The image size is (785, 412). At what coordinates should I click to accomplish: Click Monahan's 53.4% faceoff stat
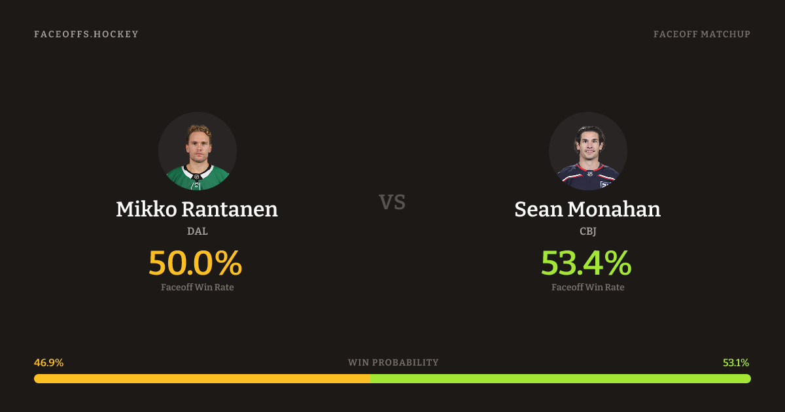coord(586,263)
